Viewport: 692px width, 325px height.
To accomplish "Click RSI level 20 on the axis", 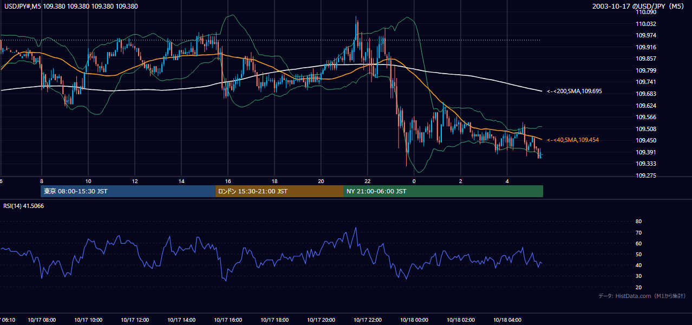I will (638, 287).
